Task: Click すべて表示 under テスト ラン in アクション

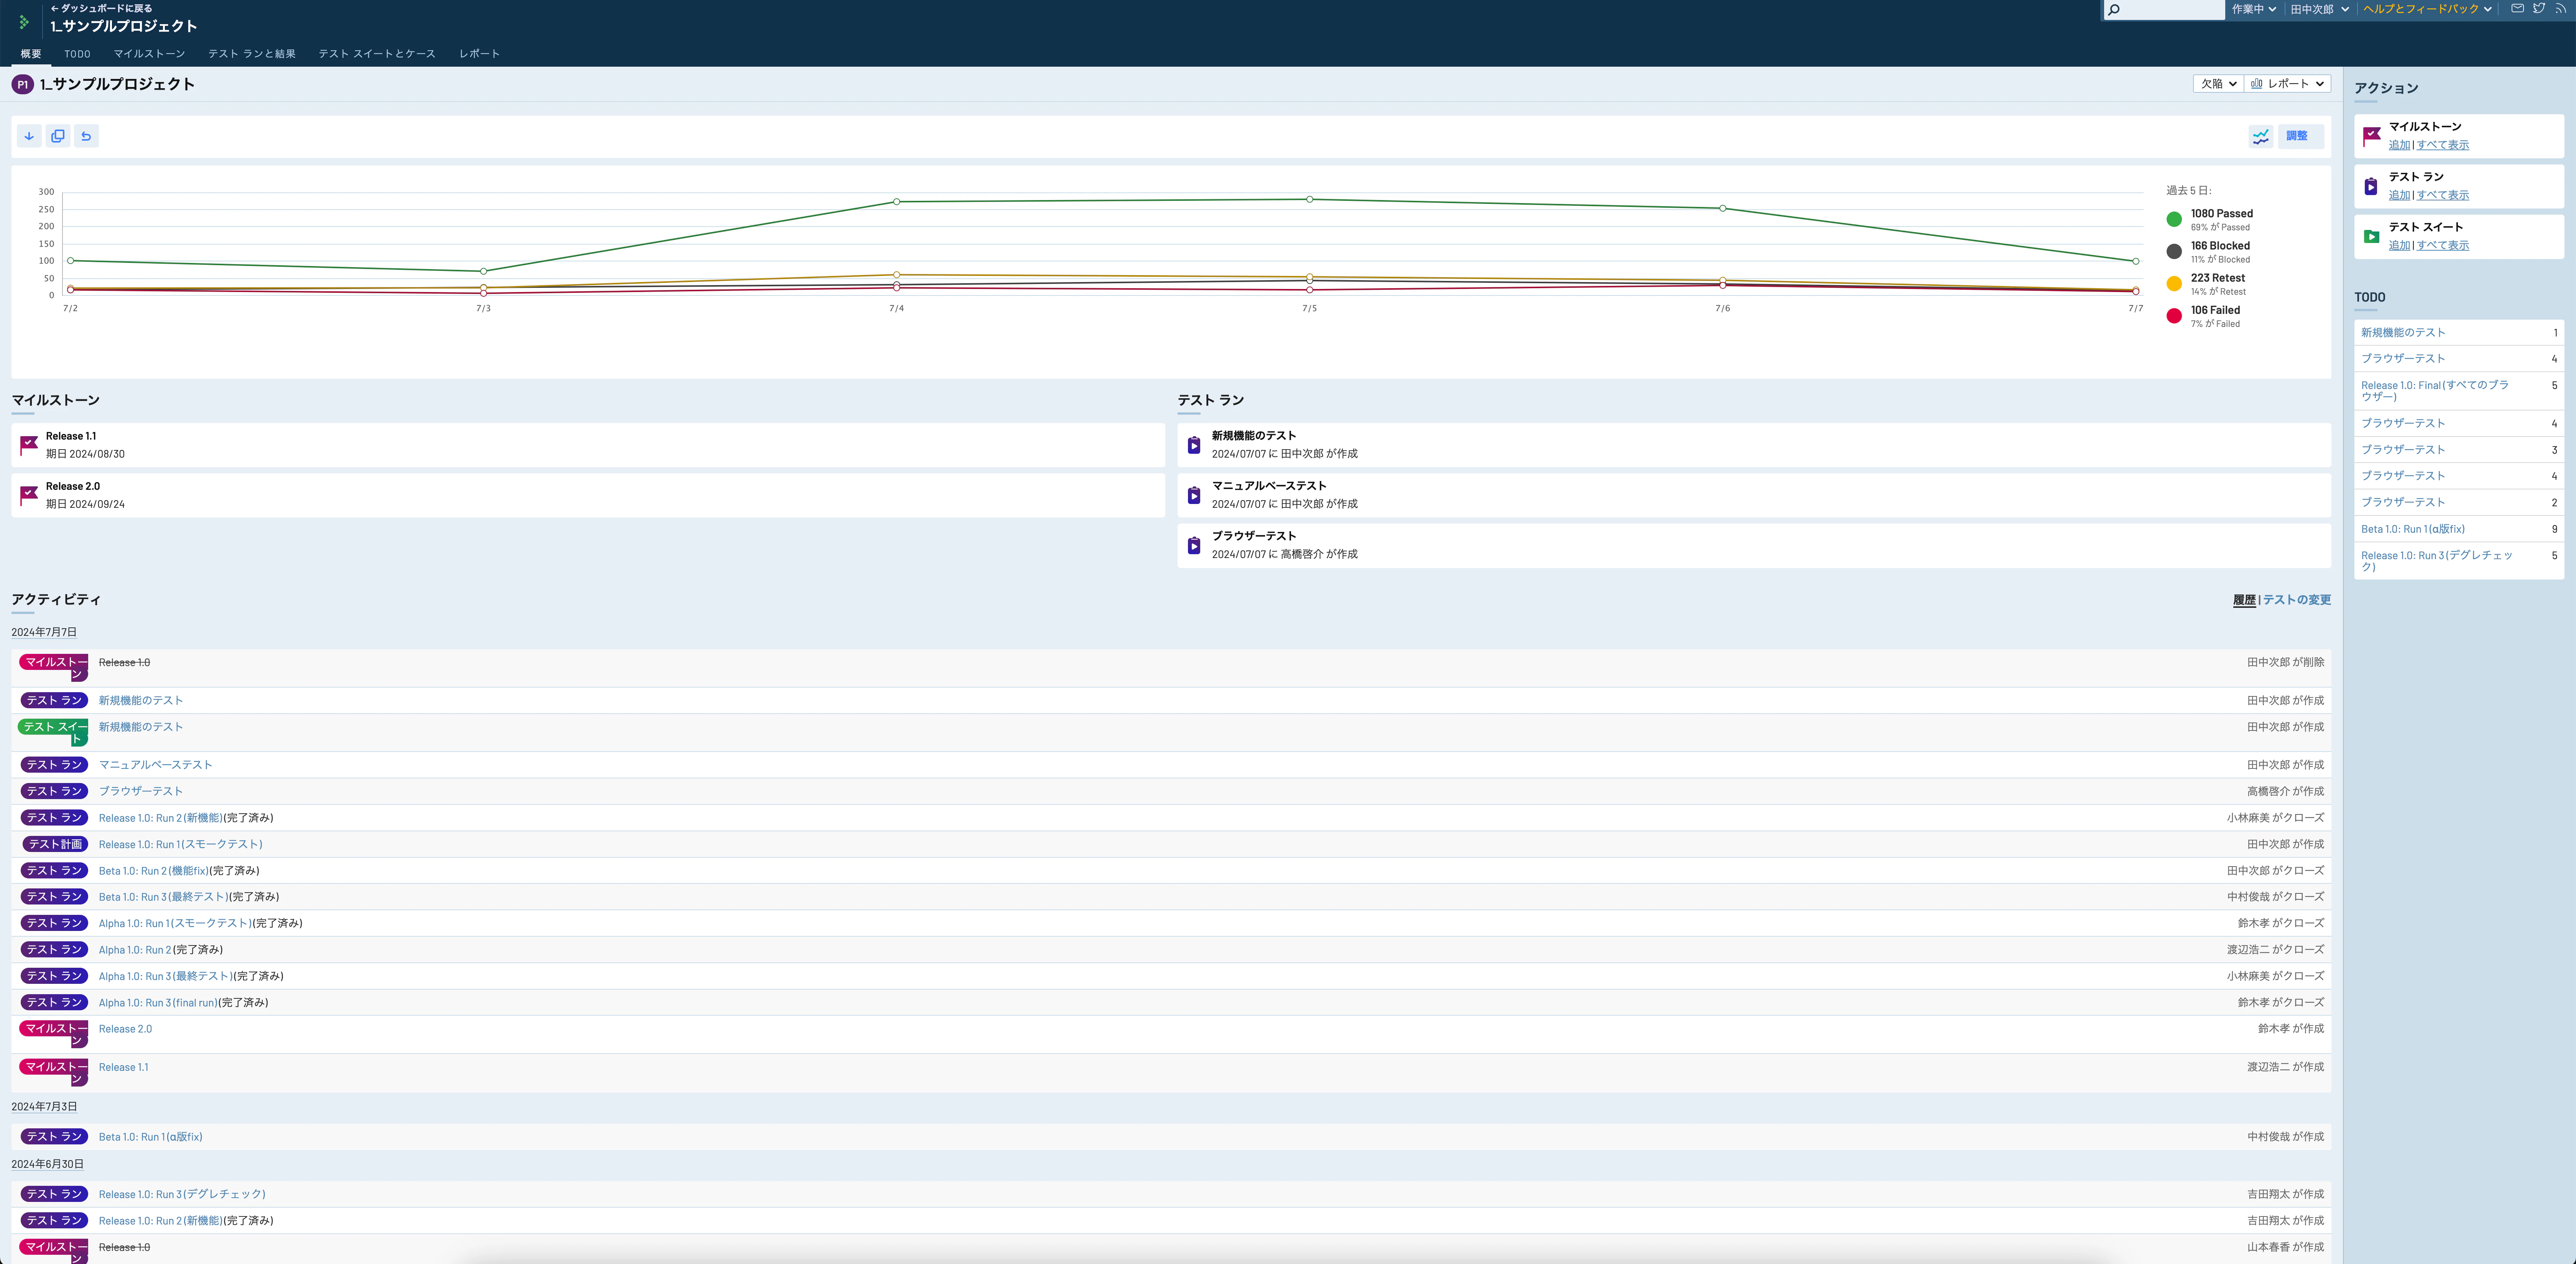Action: point(2443,195)
